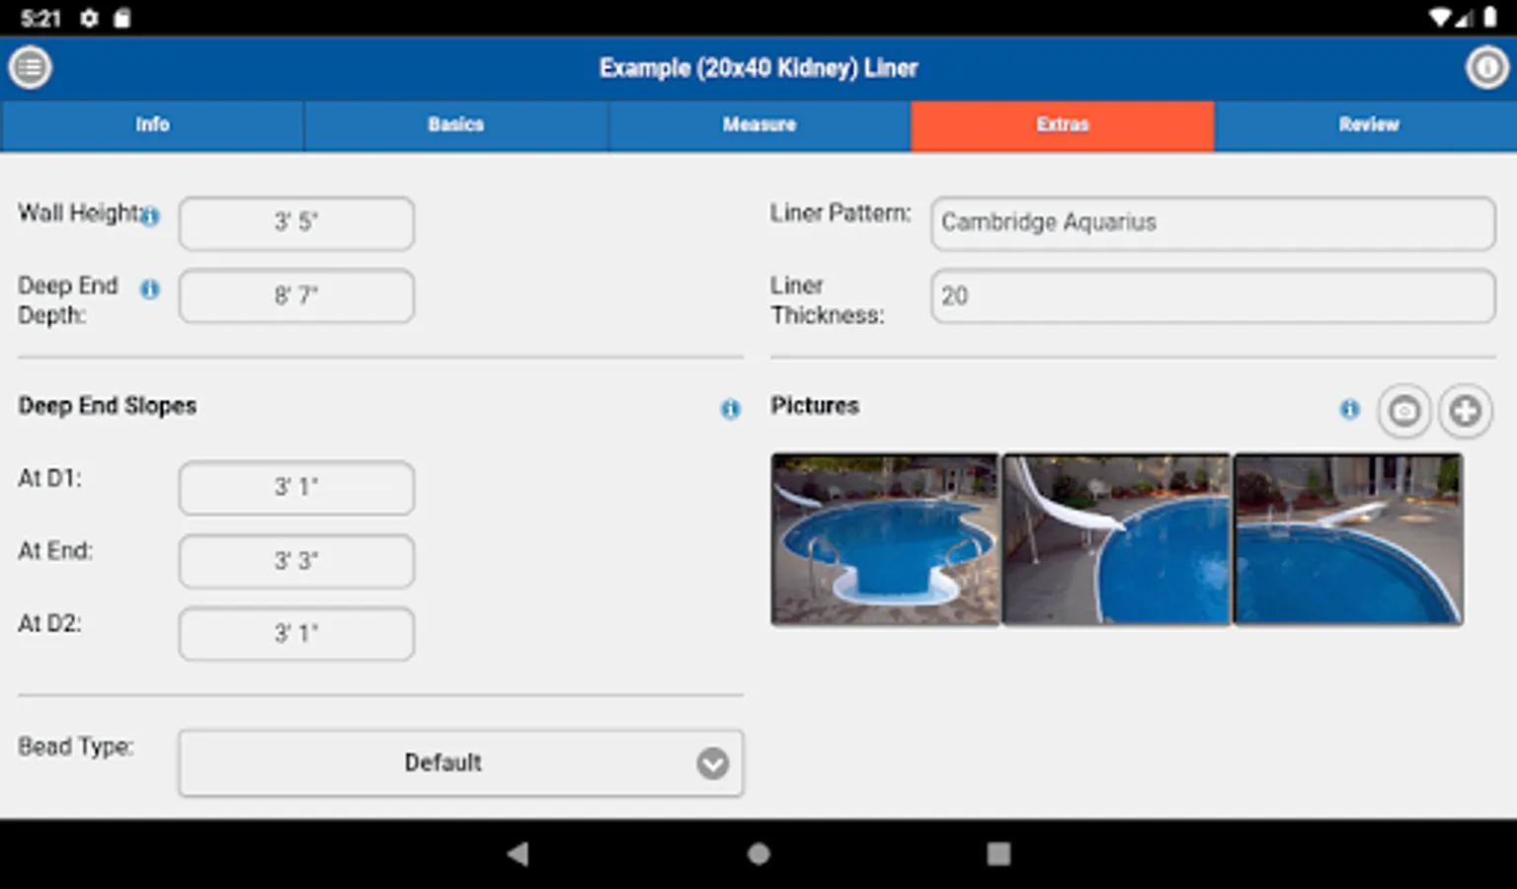Open the second picture showing the slide
Image resolution: width=1517 pixels, height=889 pixels.
[1117, 539]
